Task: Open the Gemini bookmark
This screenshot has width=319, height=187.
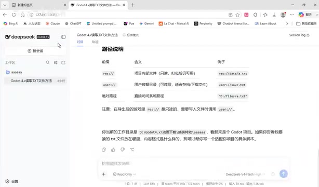Action: pos(147,23)
